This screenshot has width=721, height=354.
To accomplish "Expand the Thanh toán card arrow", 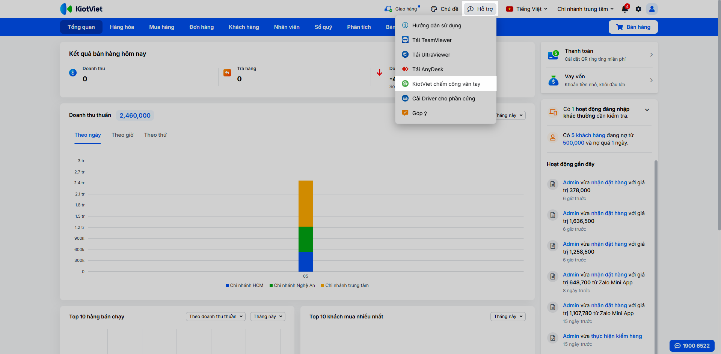I will [652, 55].
